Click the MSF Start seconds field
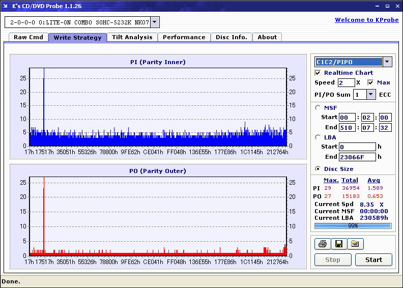 [x=367, y=118]
